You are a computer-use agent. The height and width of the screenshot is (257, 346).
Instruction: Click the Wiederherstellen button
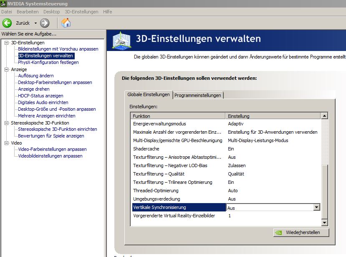click(301, 232)
